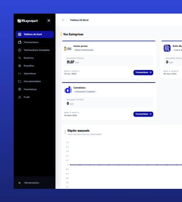Screen dimensions: 182x202
Task: Open Transactions for kenko power
Action: (x=143, y=73)
